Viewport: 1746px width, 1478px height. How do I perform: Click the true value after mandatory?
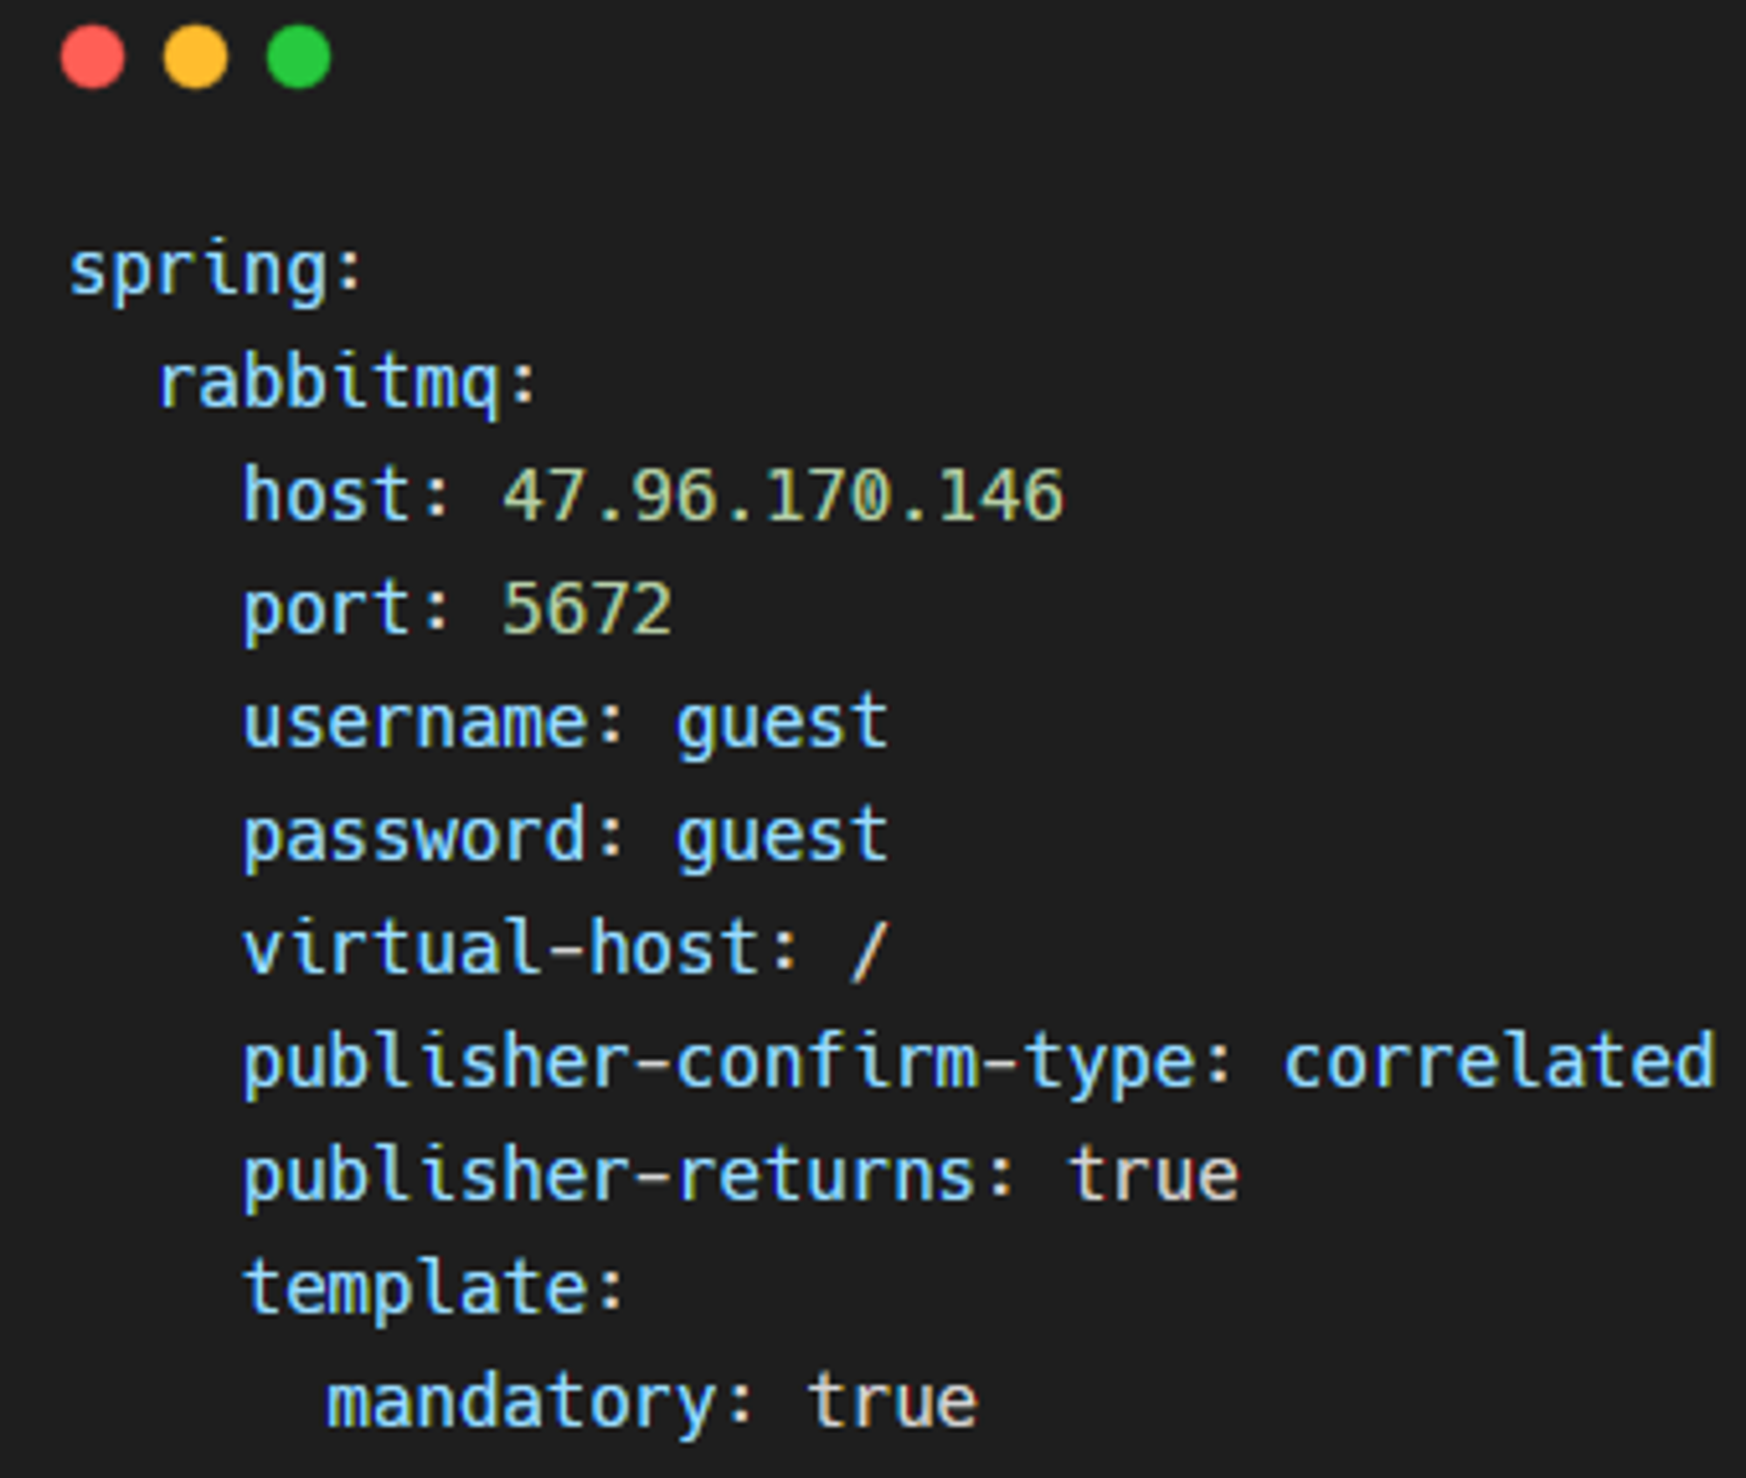(x=892, y=1402)
